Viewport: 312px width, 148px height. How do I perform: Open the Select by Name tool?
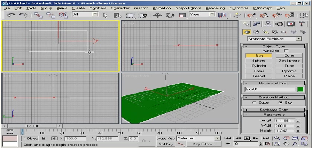(118, 15)
